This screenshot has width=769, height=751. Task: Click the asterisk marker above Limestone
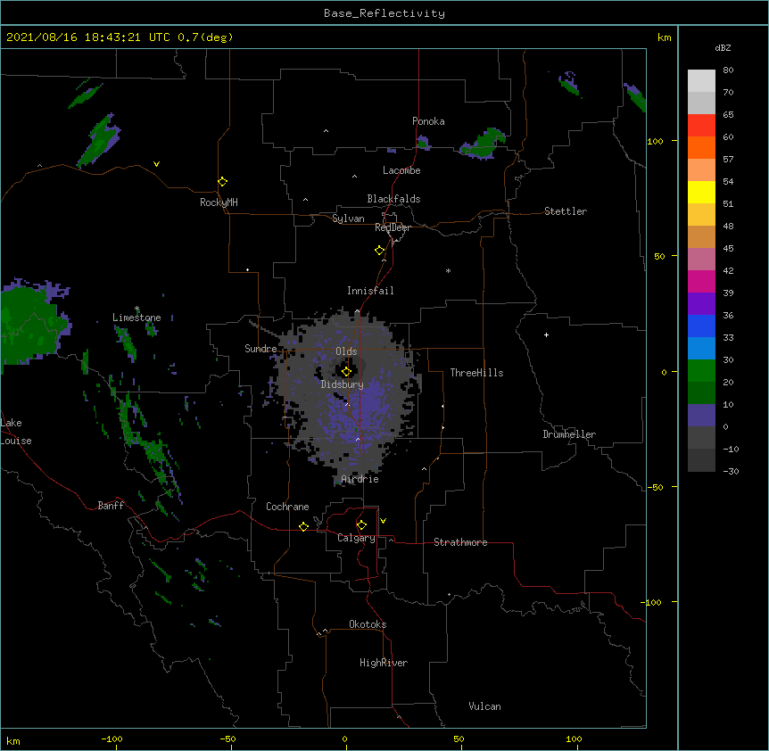[x=136, y=309]
